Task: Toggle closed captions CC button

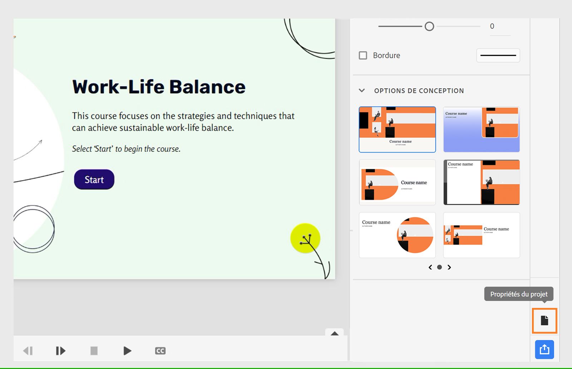Action: (160, 351)
